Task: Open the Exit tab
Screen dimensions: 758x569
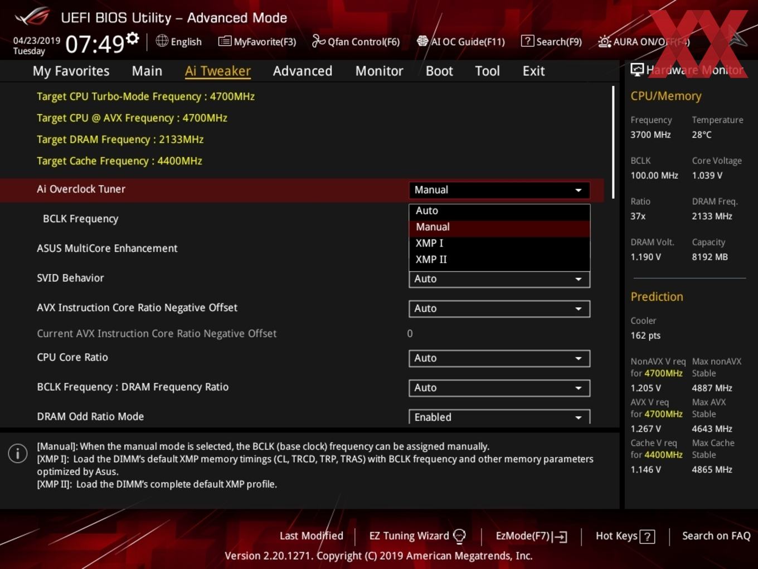Action: pyautogui.click(x=533, y=71)
